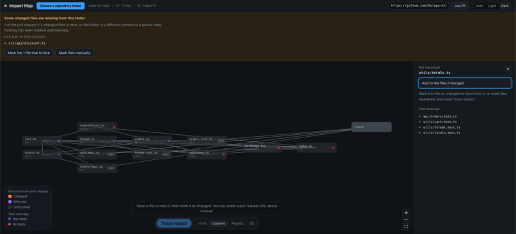Switch theme to Light
Viewport: 516px width, 234px height.
(x=492, y=6)
